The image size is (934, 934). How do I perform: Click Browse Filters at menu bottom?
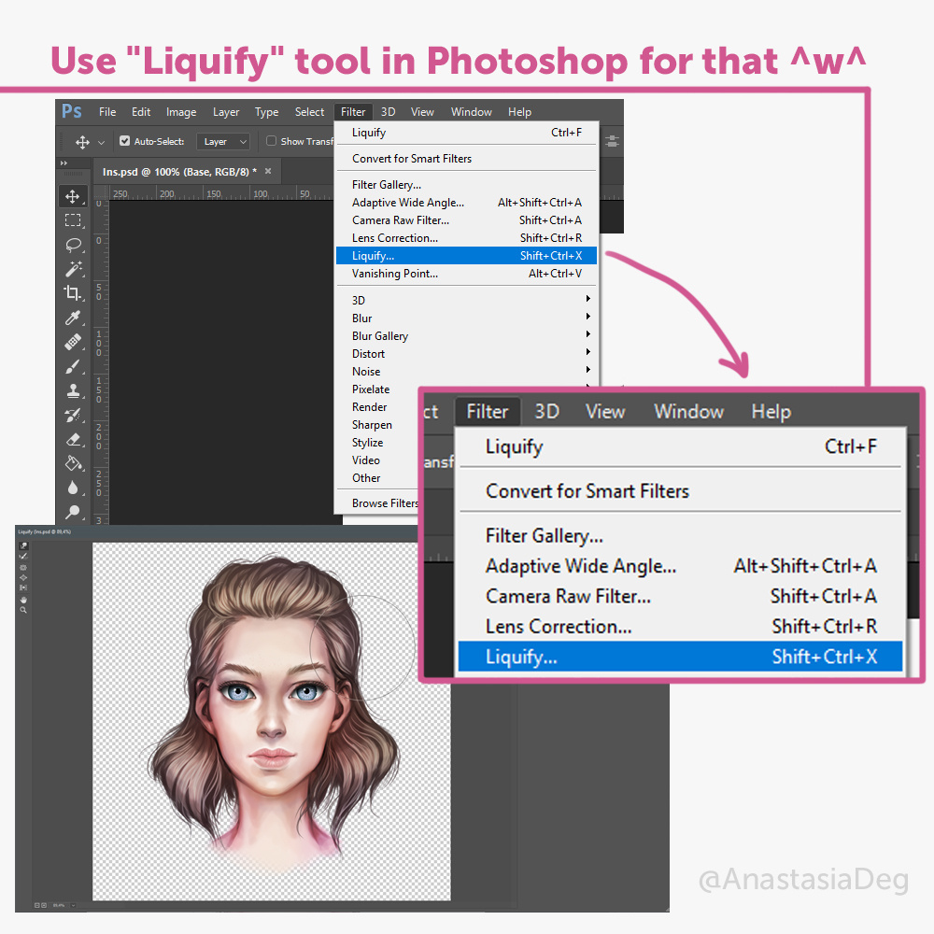point(385,503)
